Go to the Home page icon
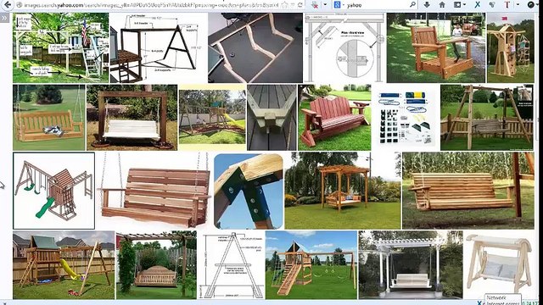Image resolution: width=543 pixels, height=305 pixels. [442, 5]
